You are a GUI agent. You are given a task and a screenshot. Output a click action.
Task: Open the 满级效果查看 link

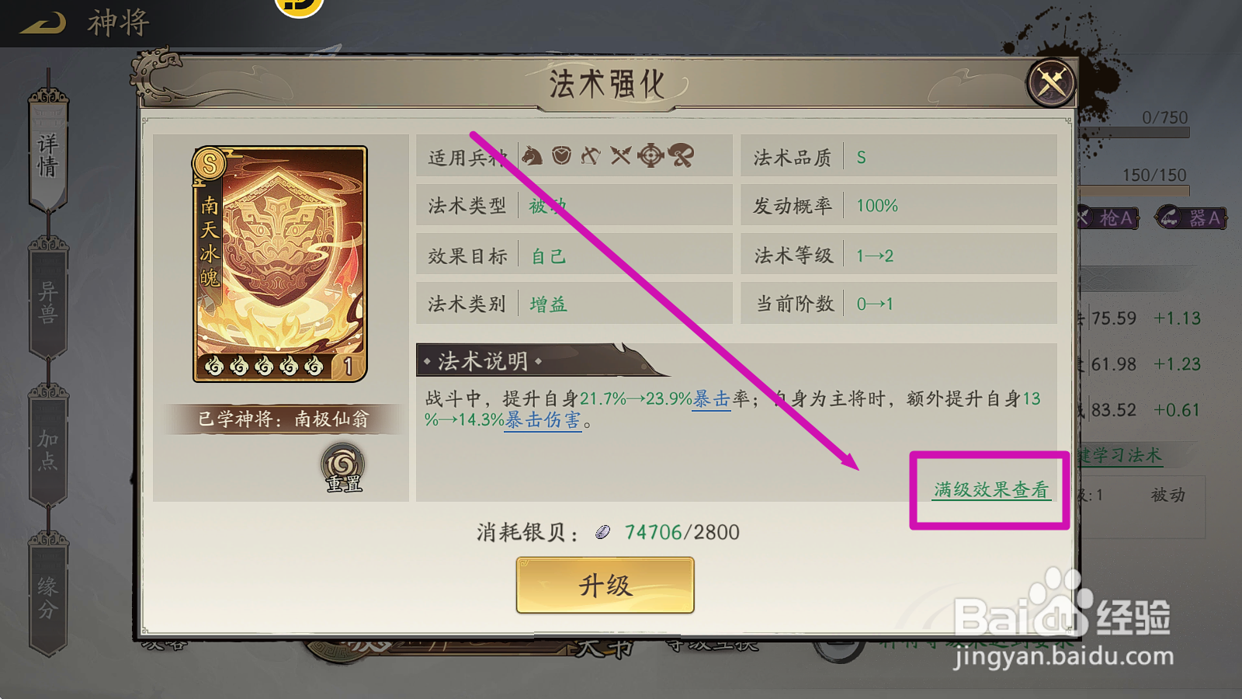[x=991, y=490]
